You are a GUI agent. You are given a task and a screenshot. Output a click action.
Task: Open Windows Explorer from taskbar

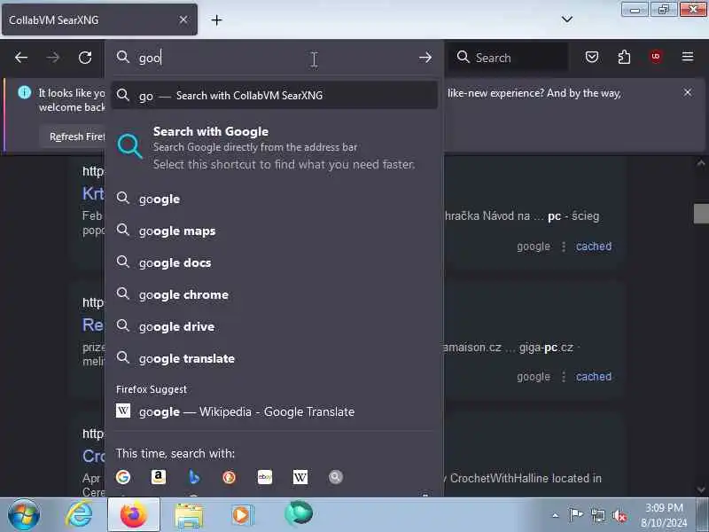tap(189, 515)
